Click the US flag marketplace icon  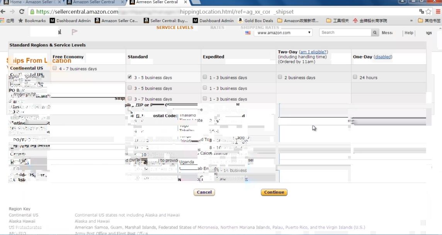[248, 33]
